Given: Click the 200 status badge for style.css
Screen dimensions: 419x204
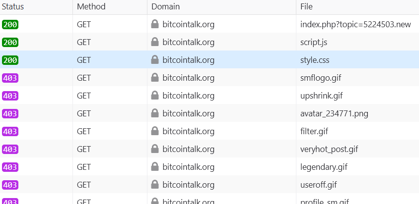Looking at the screenshot, I should (x=10, y=60).
